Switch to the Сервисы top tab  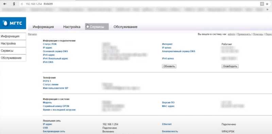pos(97,27)
